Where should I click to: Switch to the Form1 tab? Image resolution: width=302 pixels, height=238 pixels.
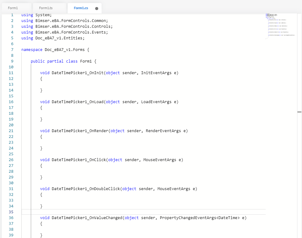click(x=13, y=8)
